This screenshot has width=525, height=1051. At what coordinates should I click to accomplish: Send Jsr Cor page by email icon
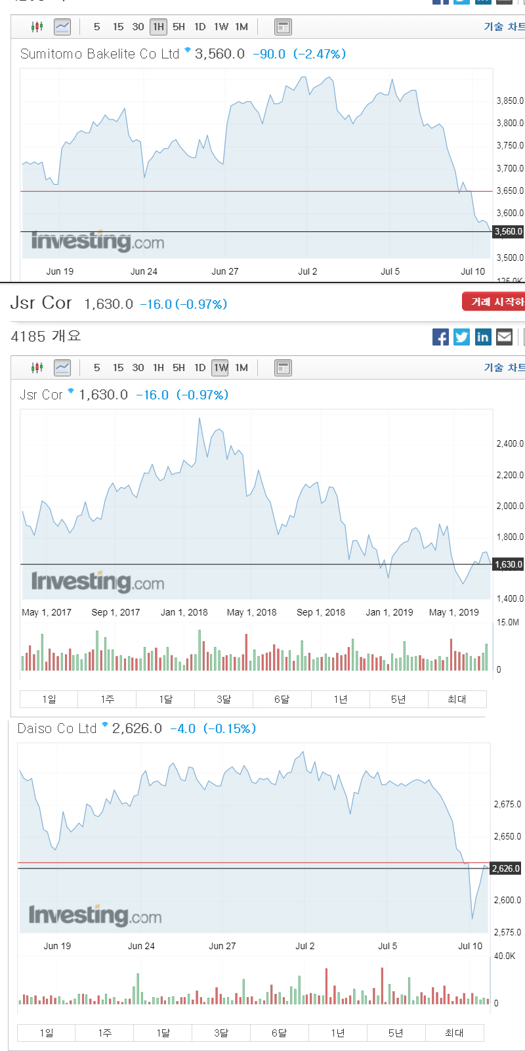(504, 337)
